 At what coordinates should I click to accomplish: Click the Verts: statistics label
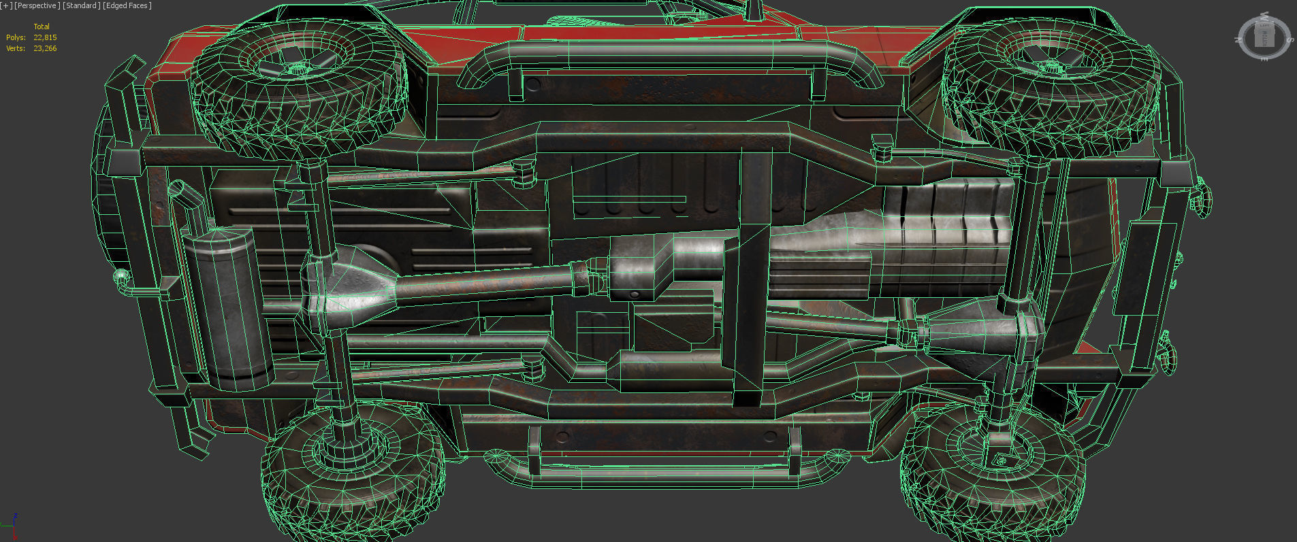click(16, 48)
